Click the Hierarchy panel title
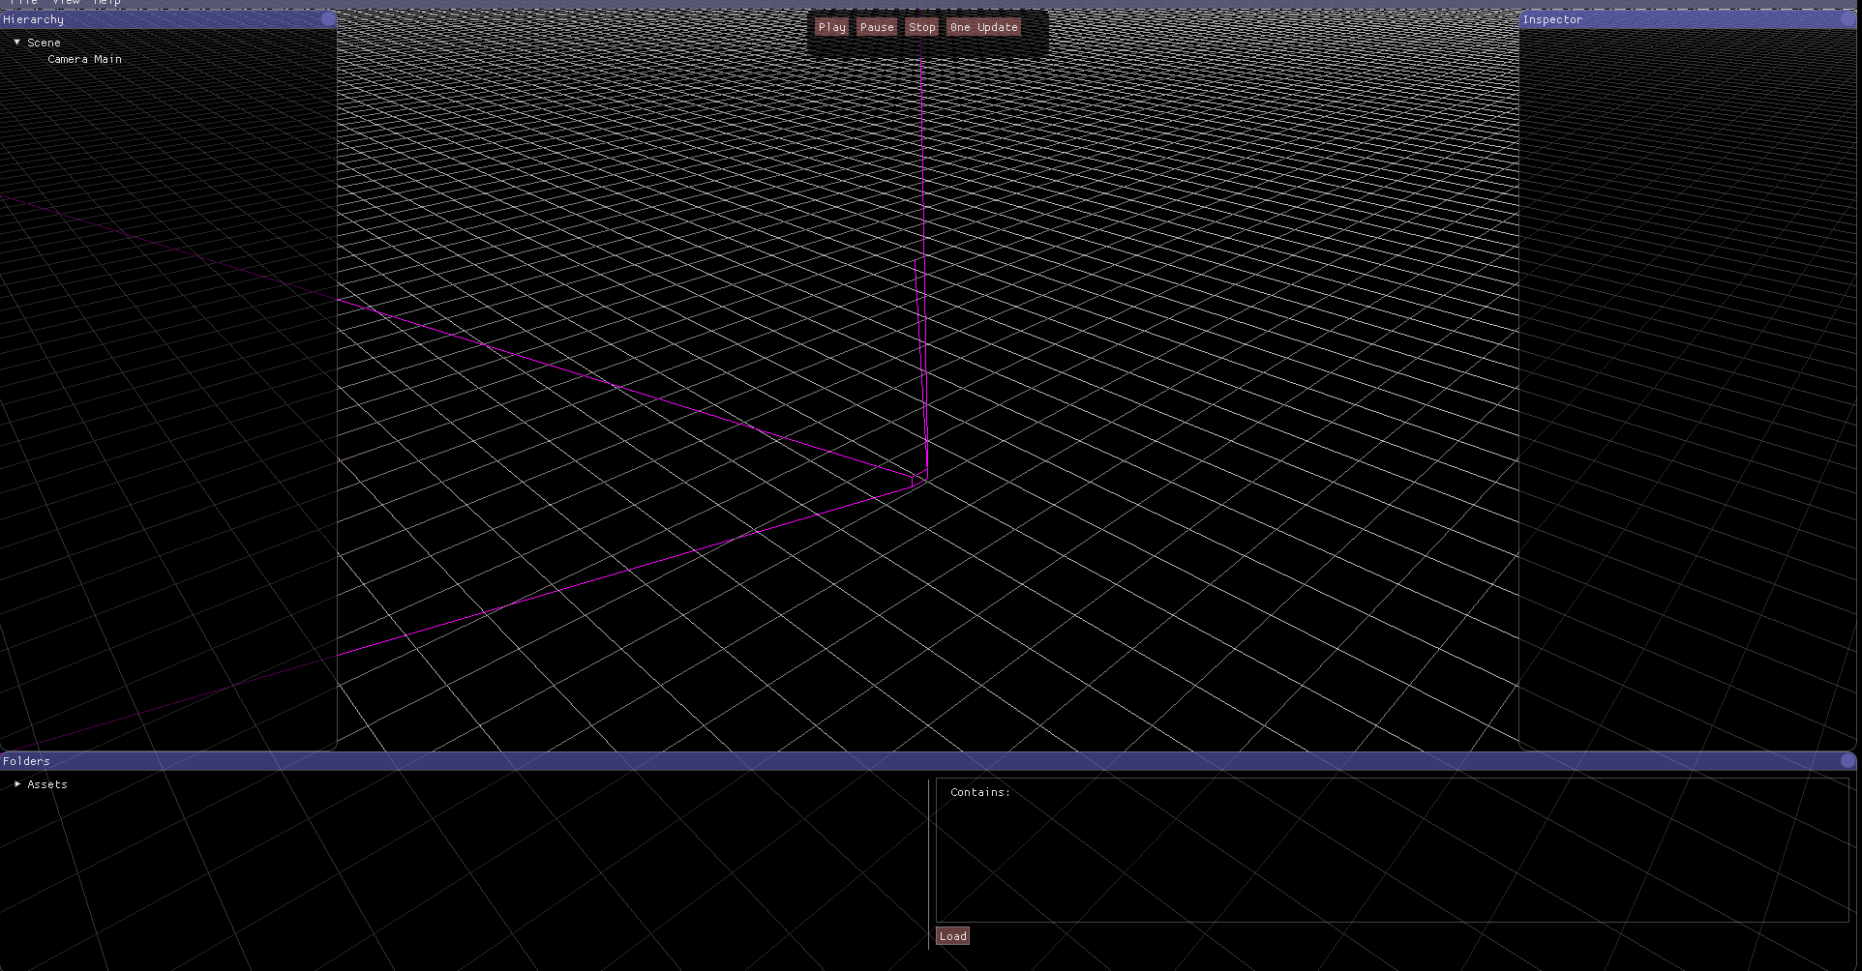Viewport: 1862px width, 971px height. click(x=34, y=19)
